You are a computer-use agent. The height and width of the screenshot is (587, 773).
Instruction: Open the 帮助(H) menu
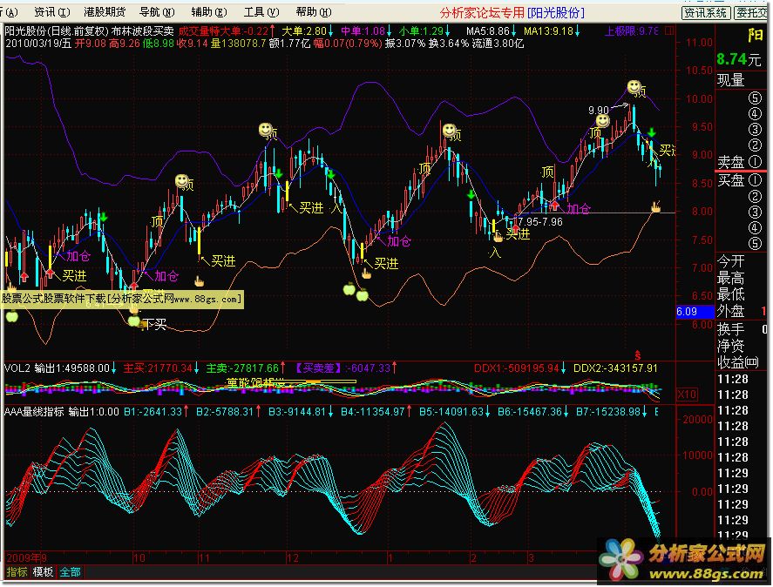pos(314,12)
